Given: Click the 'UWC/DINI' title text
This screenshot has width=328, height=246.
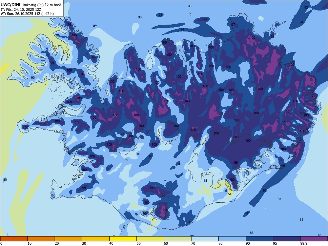Looking at the screenshot, I should [x=10, y=5].
